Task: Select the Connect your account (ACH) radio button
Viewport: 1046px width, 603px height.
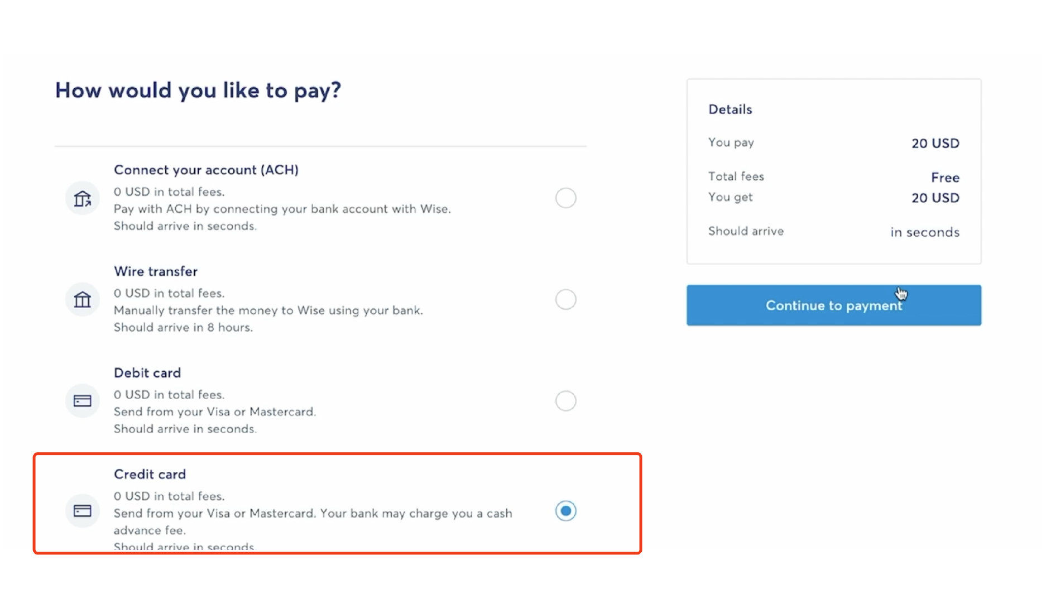Action: tap(565, 198)
